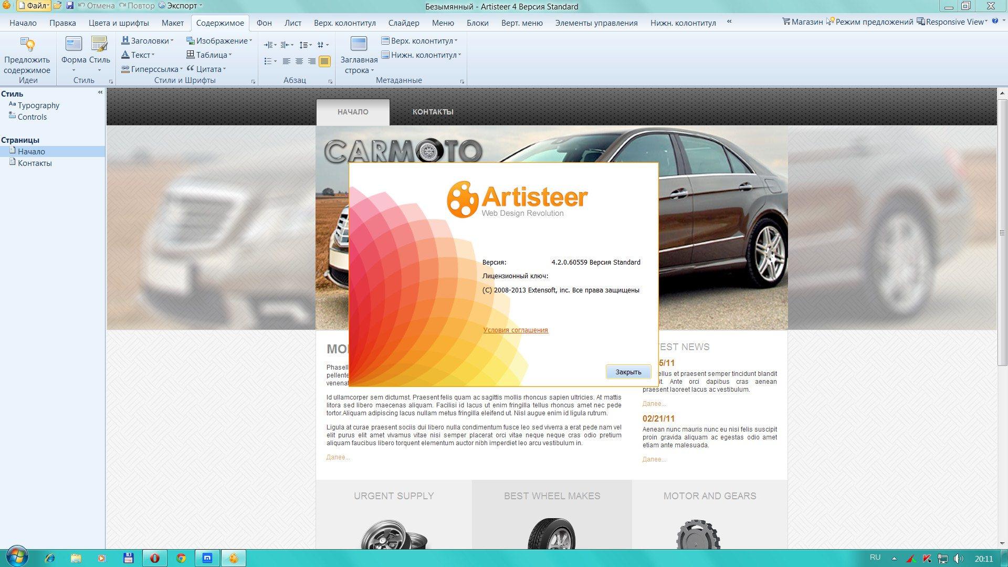Image resolution: width=1008 pixels, height=567 pixels.
Task: Open the Цитата (Quote) dropdown
Action: (x=206, y=69)
